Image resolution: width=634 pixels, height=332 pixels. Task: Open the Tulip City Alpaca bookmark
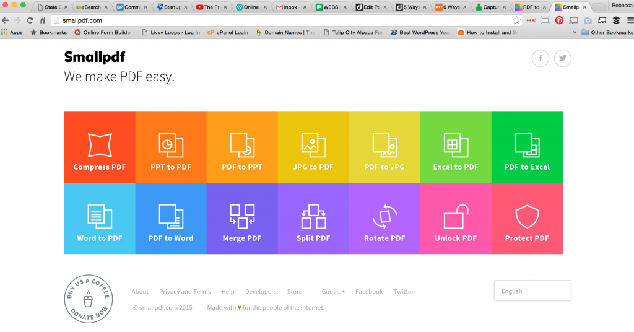click(x=354, y=32)
